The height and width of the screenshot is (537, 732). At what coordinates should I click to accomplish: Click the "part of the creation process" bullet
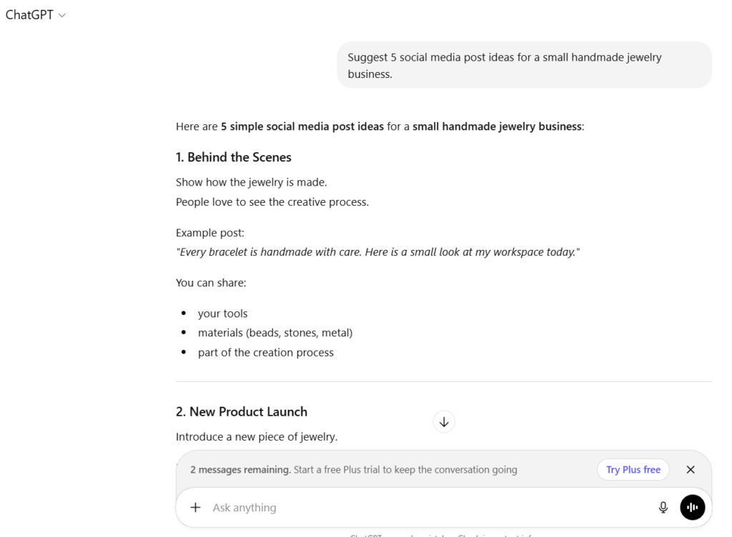(266, 352)
